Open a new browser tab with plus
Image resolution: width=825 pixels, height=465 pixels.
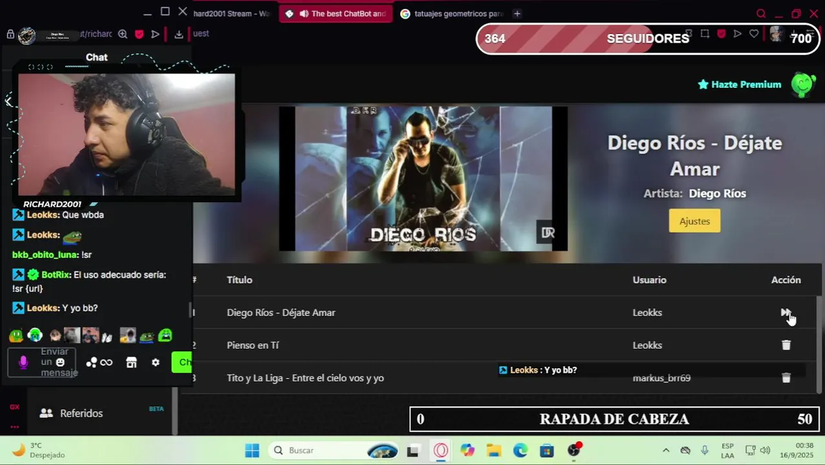pyautogui.click(x=517, y=14)
